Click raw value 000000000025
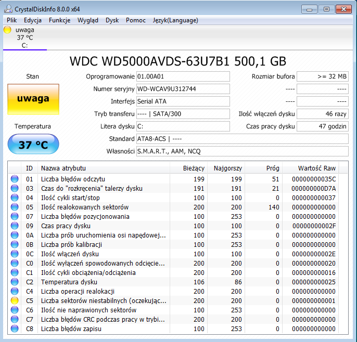The width and height of the screenshot is (357, 342). 314,282
